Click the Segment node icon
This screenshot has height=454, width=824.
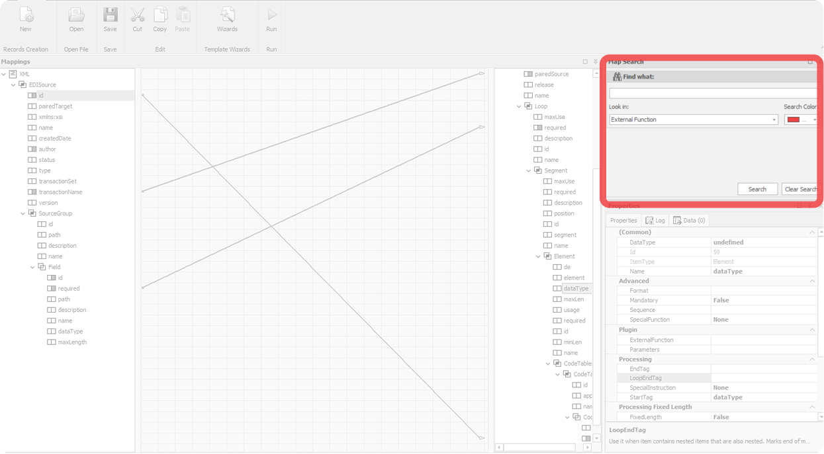pyautogui.click(x=538, y=170)
